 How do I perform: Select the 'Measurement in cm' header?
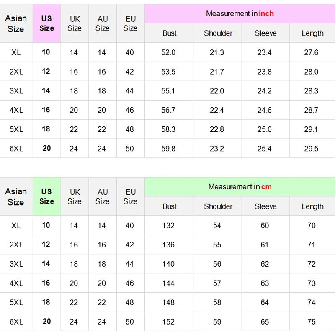pos(240,187)
